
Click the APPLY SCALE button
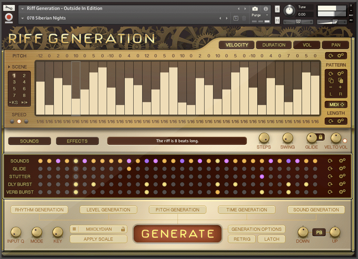point(99,239)
